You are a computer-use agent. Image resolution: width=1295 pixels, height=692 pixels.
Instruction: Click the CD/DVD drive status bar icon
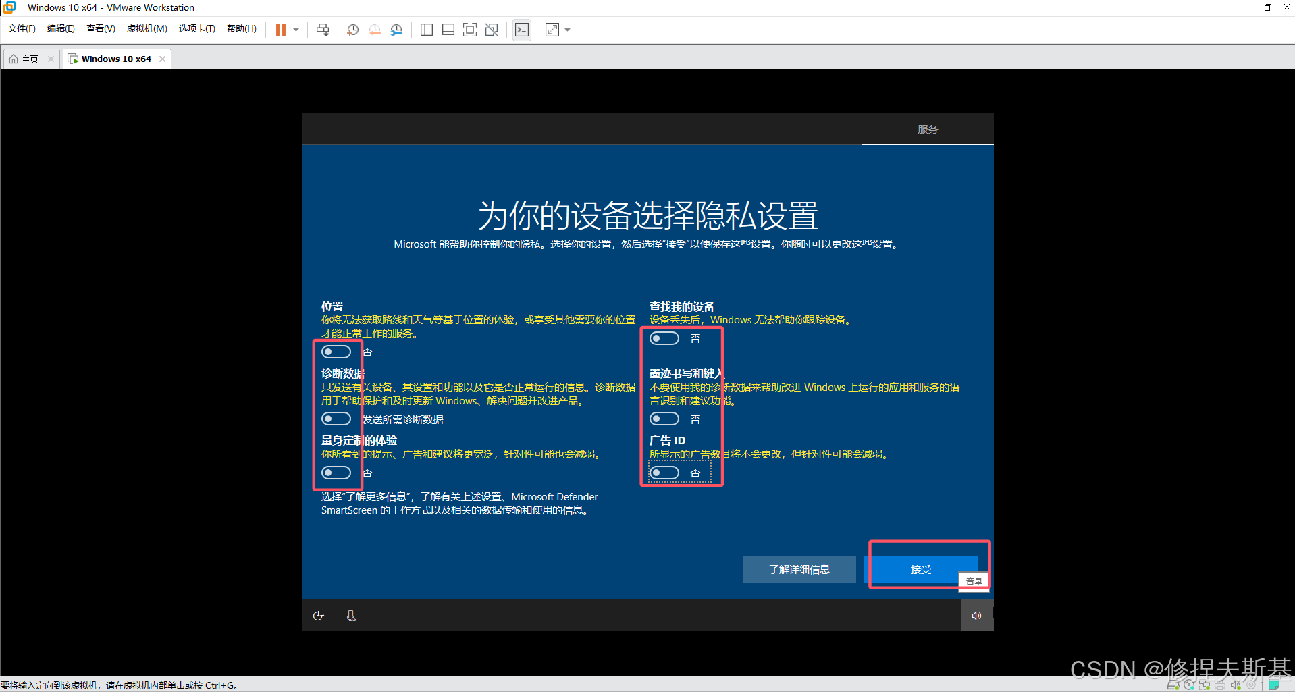[x=1189, y=685]
